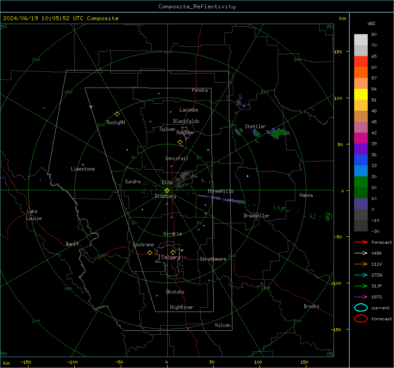Click the purple echo band below ThreeHills

click(222, 199)
